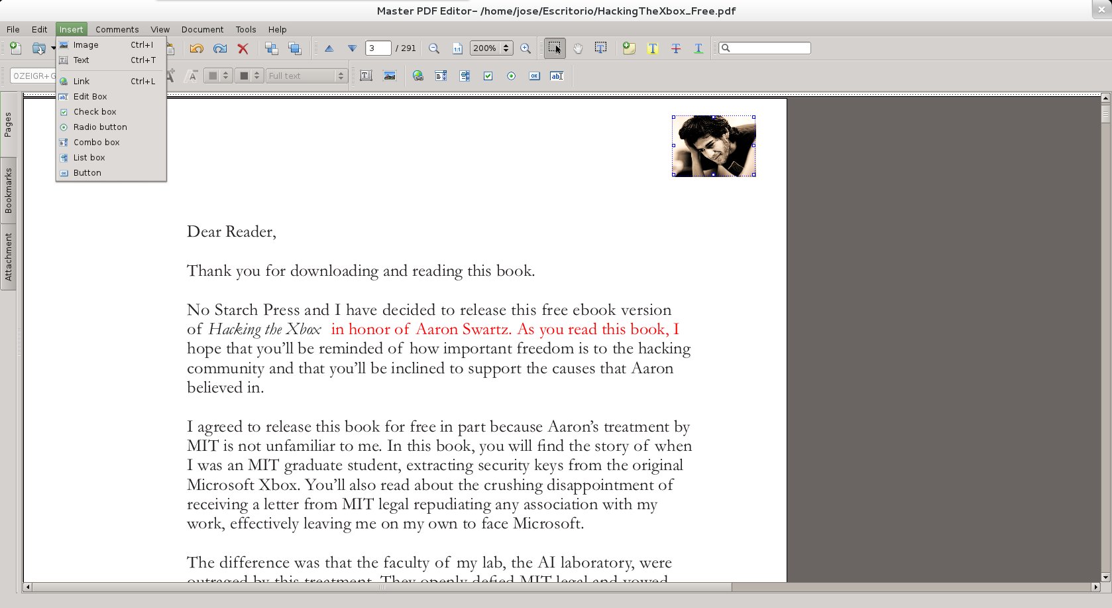This screenshot has height=608, width=1112.
Task: Click the actual size 1:1 icon
Action: [457, 48]
